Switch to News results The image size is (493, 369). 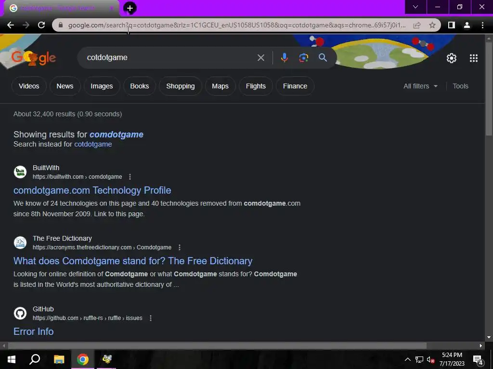pyautogui.click(x=65, y=86)
